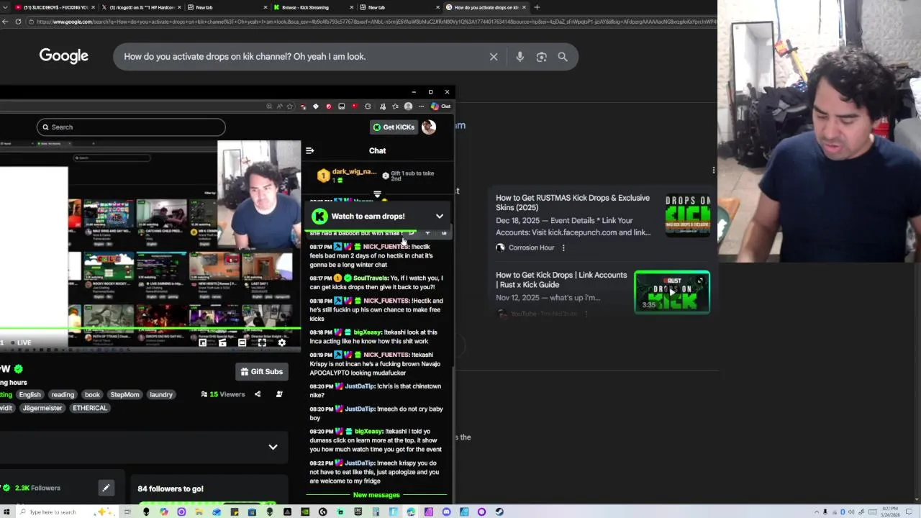
Task: Close the 'How do you activate drops' tab
Action: click(x=524, y=7)
